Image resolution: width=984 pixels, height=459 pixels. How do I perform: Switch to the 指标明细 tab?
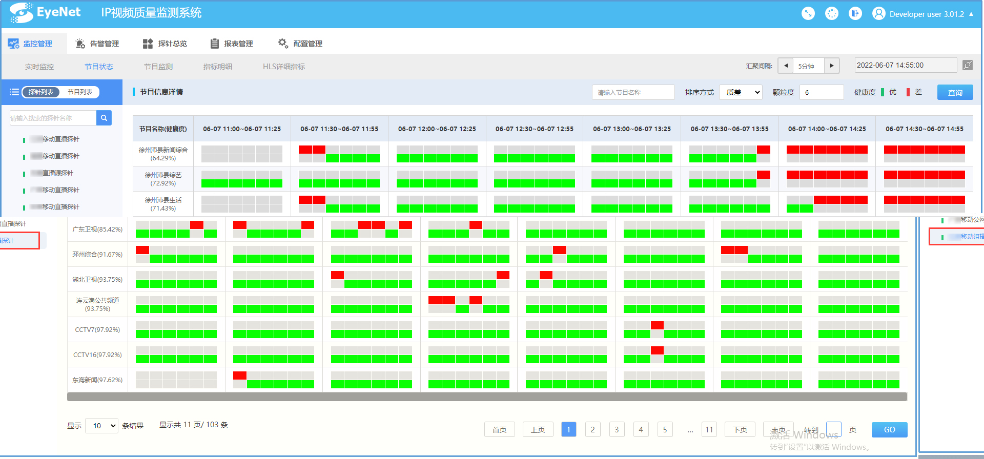click(218, 67)
